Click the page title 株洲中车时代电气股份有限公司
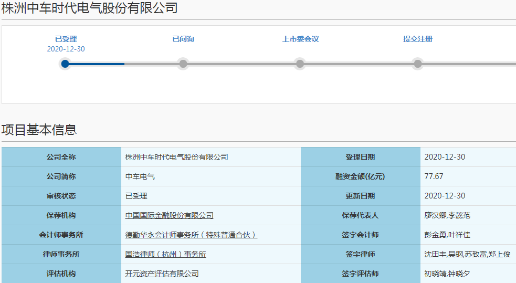Screen dimensions: 516x283 click(89, 8)
